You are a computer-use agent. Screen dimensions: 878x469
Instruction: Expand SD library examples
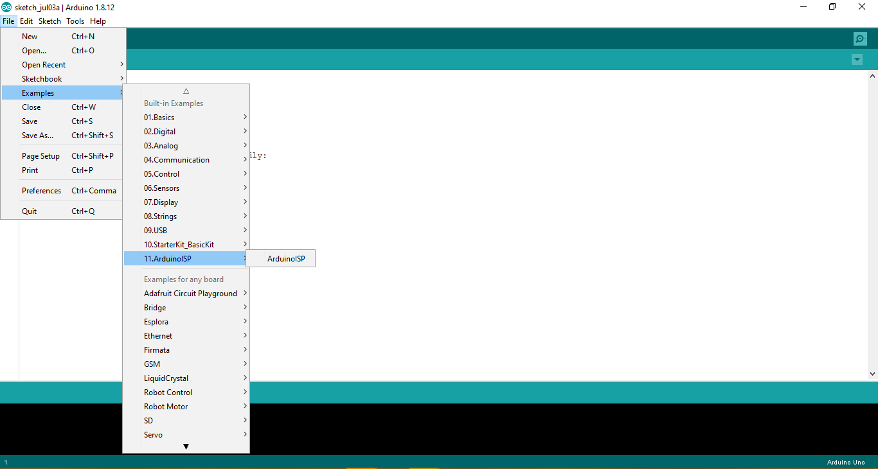186,421
